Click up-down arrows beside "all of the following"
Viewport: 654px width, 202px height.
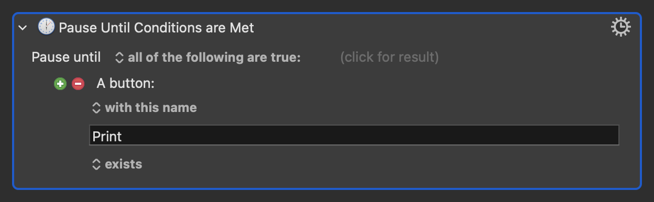(x=119, y=57)
